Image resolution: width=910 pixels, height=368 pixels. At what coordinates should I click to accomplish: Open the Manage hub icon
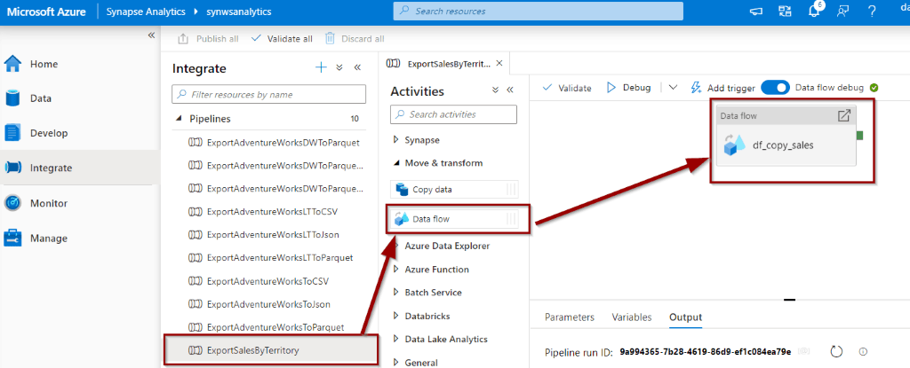pyautogui.click(x=12, y=239)
